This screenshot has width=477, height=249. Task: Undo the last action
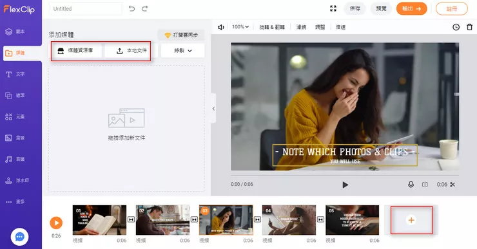click(x=131, y=8)
